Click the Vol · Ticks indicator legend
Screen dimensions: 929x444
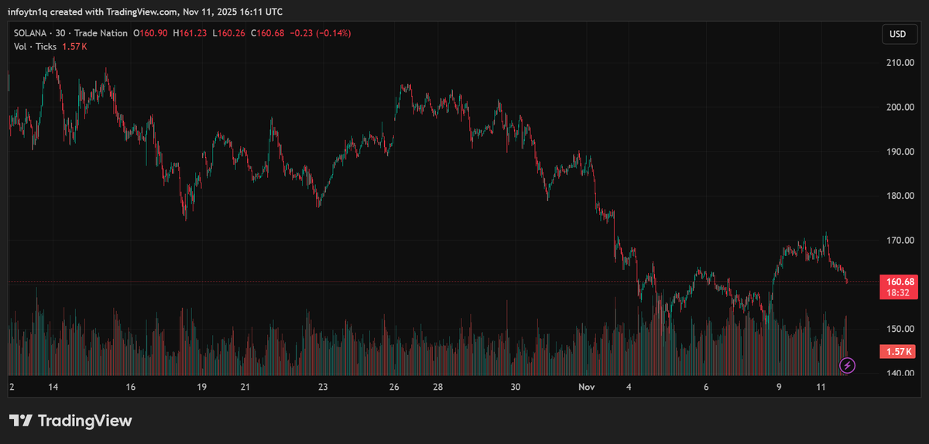coord(36,46)
